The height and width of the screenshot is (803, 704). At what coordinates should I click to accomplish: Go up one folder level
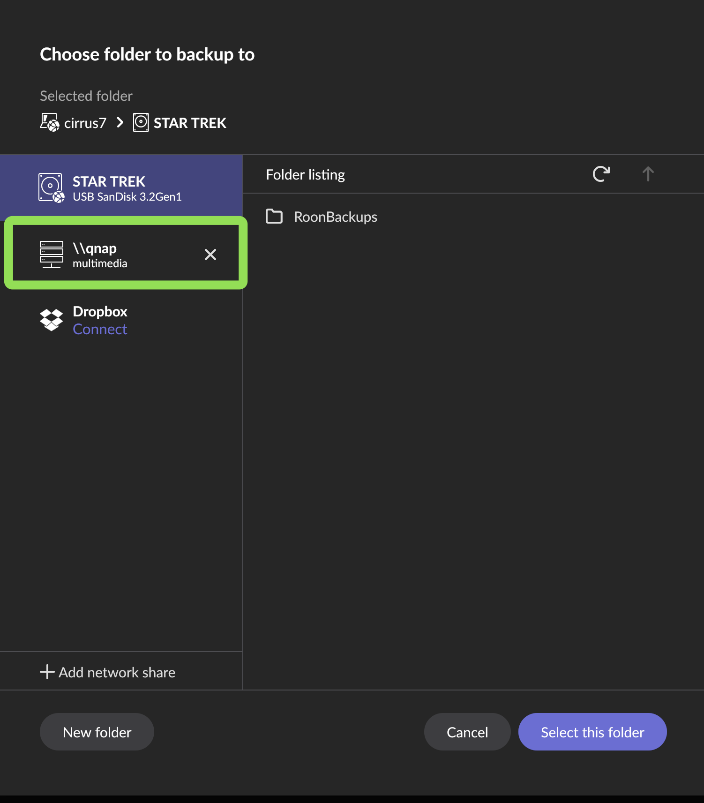648,174
